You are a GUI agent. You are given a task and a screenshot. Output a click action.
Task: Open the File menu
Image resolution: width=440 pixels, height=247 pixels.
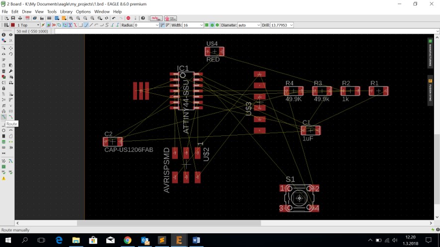(5, 11)
